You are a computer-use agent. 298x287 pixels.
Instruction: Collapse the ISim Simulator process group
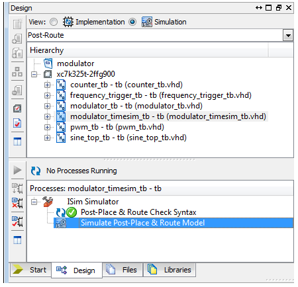(34, 202)
